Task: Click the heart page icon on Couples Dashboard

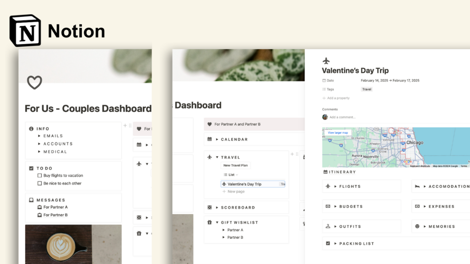Action: 35,82
